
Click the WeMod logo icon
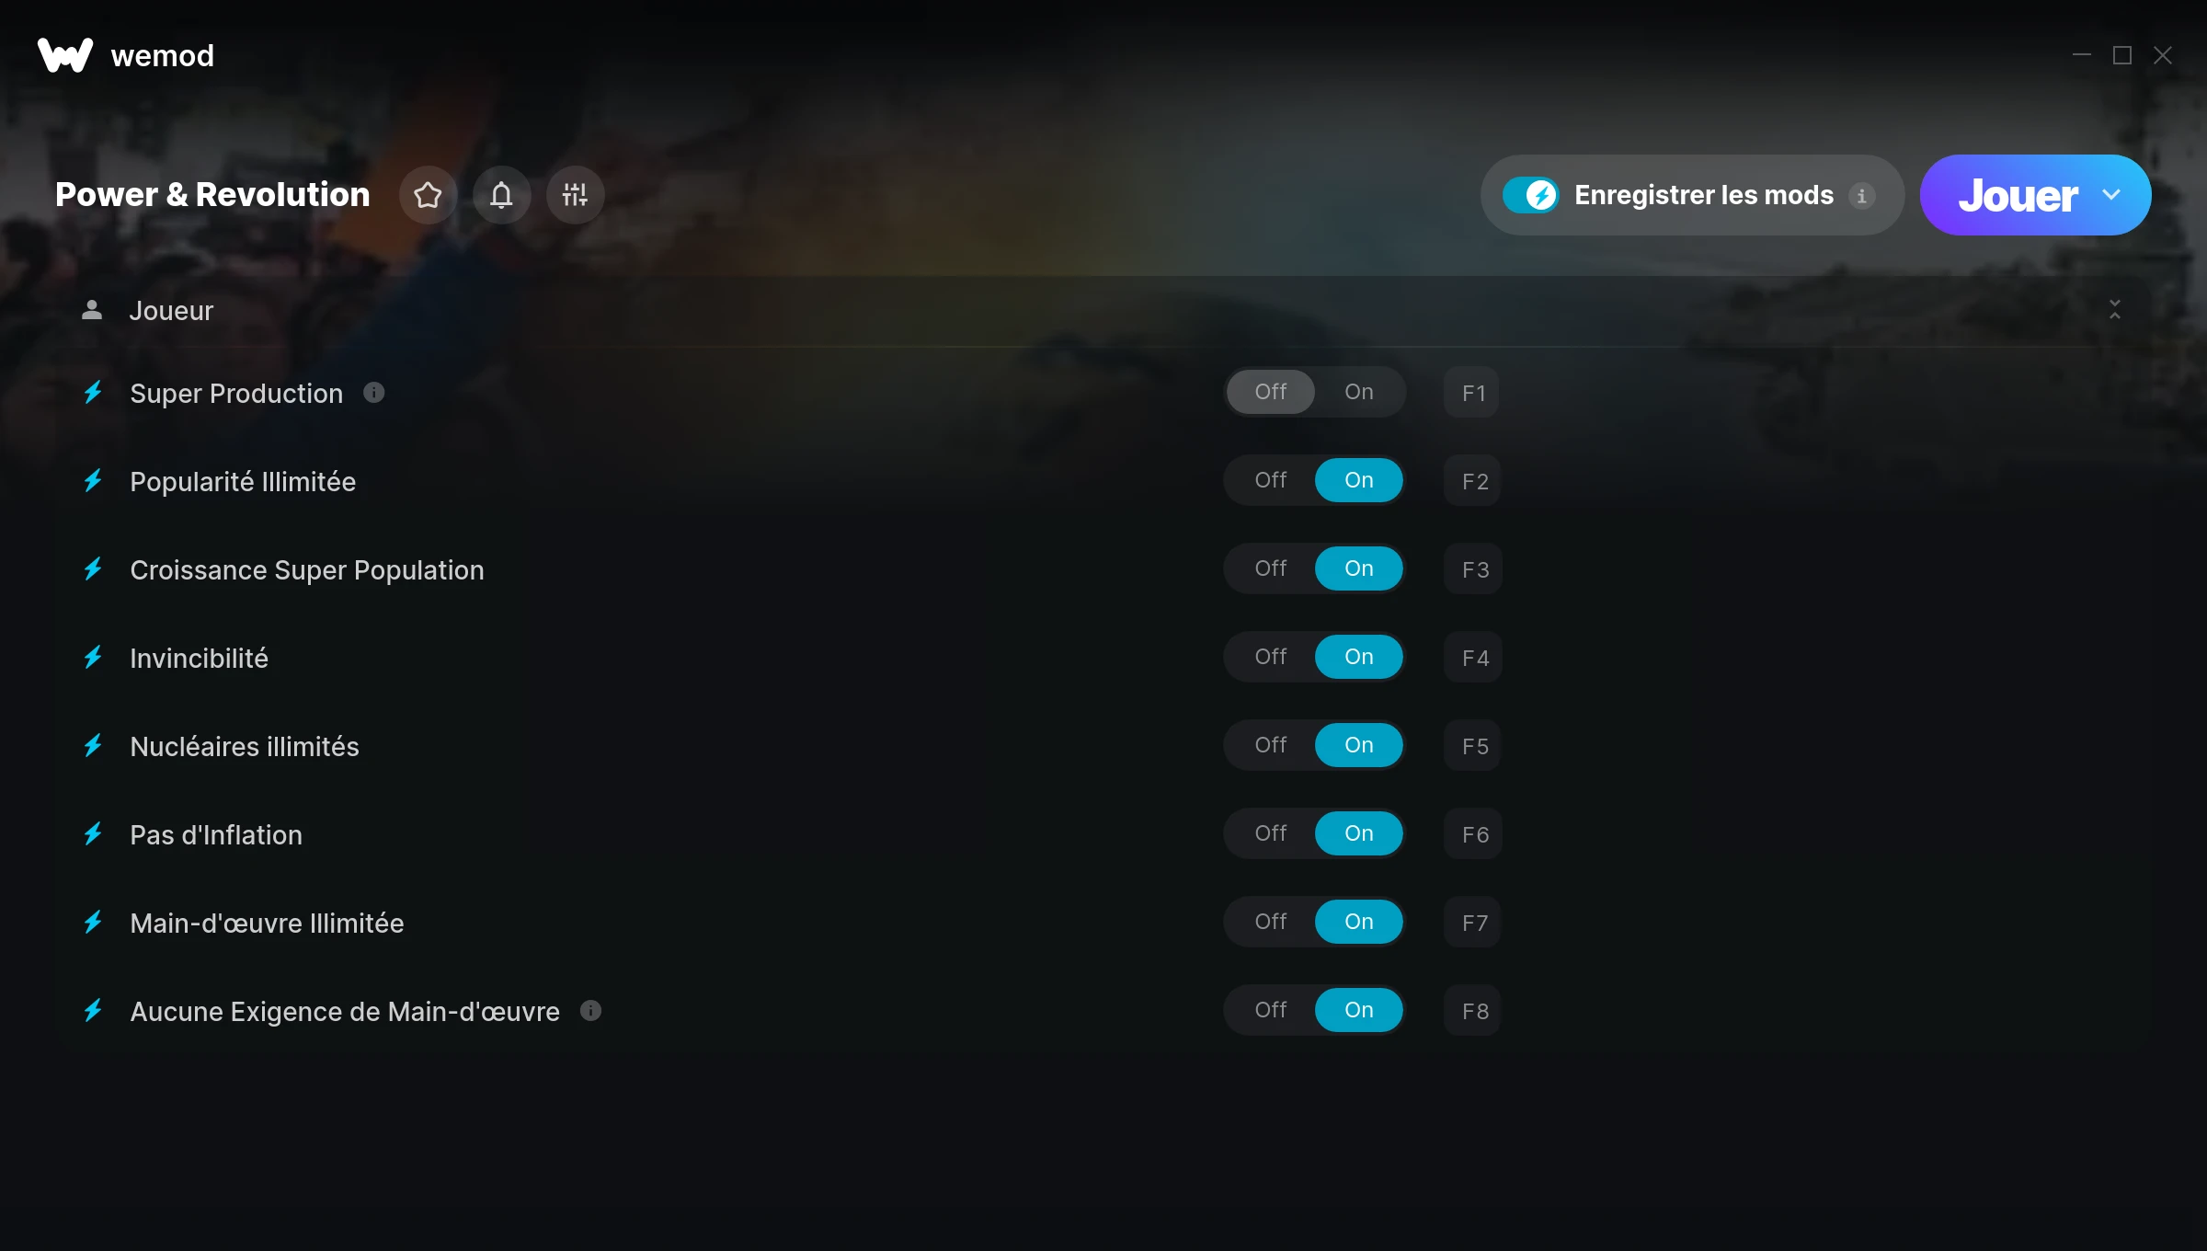pyautogui.click(x=65, y=55)
